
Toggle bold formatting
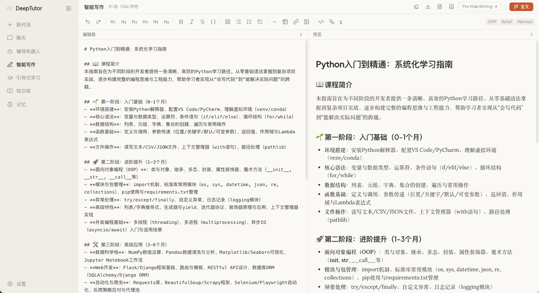pos(181,22)
